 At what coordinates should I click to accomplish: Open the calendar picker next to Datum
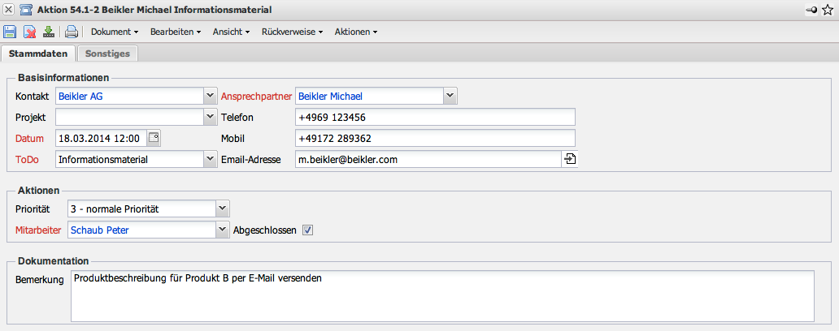(x=154, y=138)
